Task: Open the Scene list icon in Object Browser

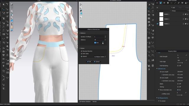Action: coord(157,3)
